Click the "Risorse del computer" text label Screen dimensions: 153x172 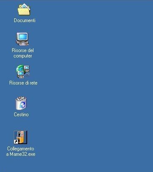point(23,53)
